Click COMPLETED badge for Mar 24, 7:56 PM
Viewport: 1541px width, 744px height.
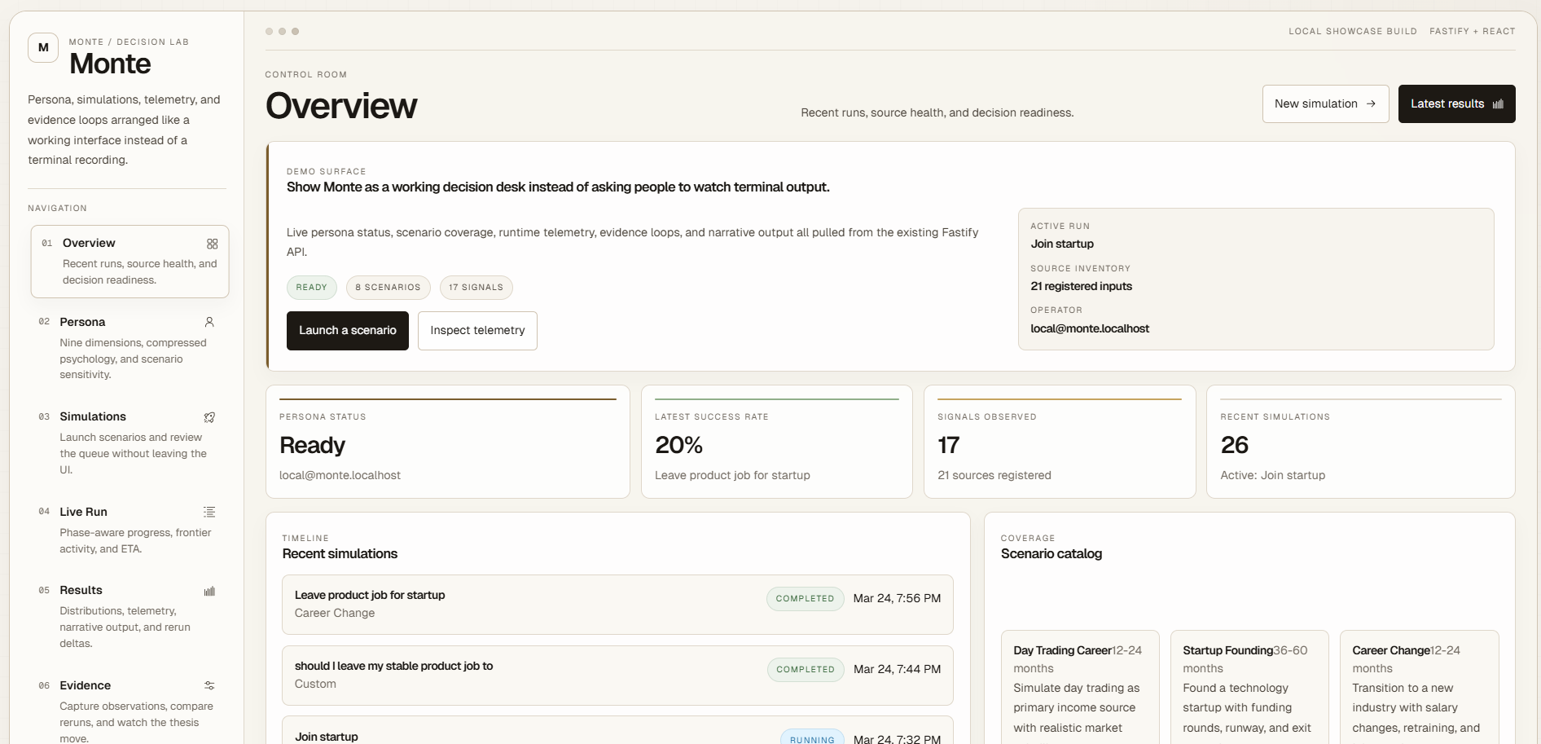click(x=805, y=599)
